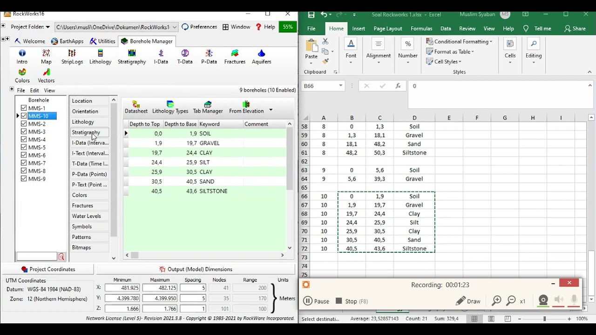Toggle the MMS-10 borehole checkbox
596x335 pixels.
[x=24, y=116]
